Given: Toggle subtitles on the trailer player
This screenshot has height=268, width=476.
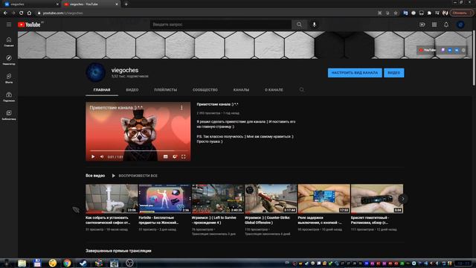Looking at the screenshot, I should [x=165, y=156].
